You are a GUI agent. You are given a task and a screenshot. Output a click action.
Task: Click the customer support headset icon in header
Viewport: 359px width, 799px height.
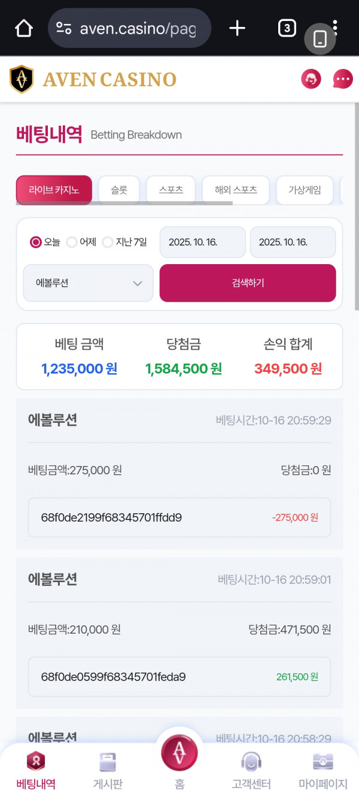311,79
